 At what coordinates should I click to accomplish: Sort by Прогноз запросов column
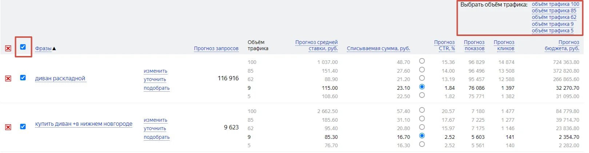tap(216, 48)
